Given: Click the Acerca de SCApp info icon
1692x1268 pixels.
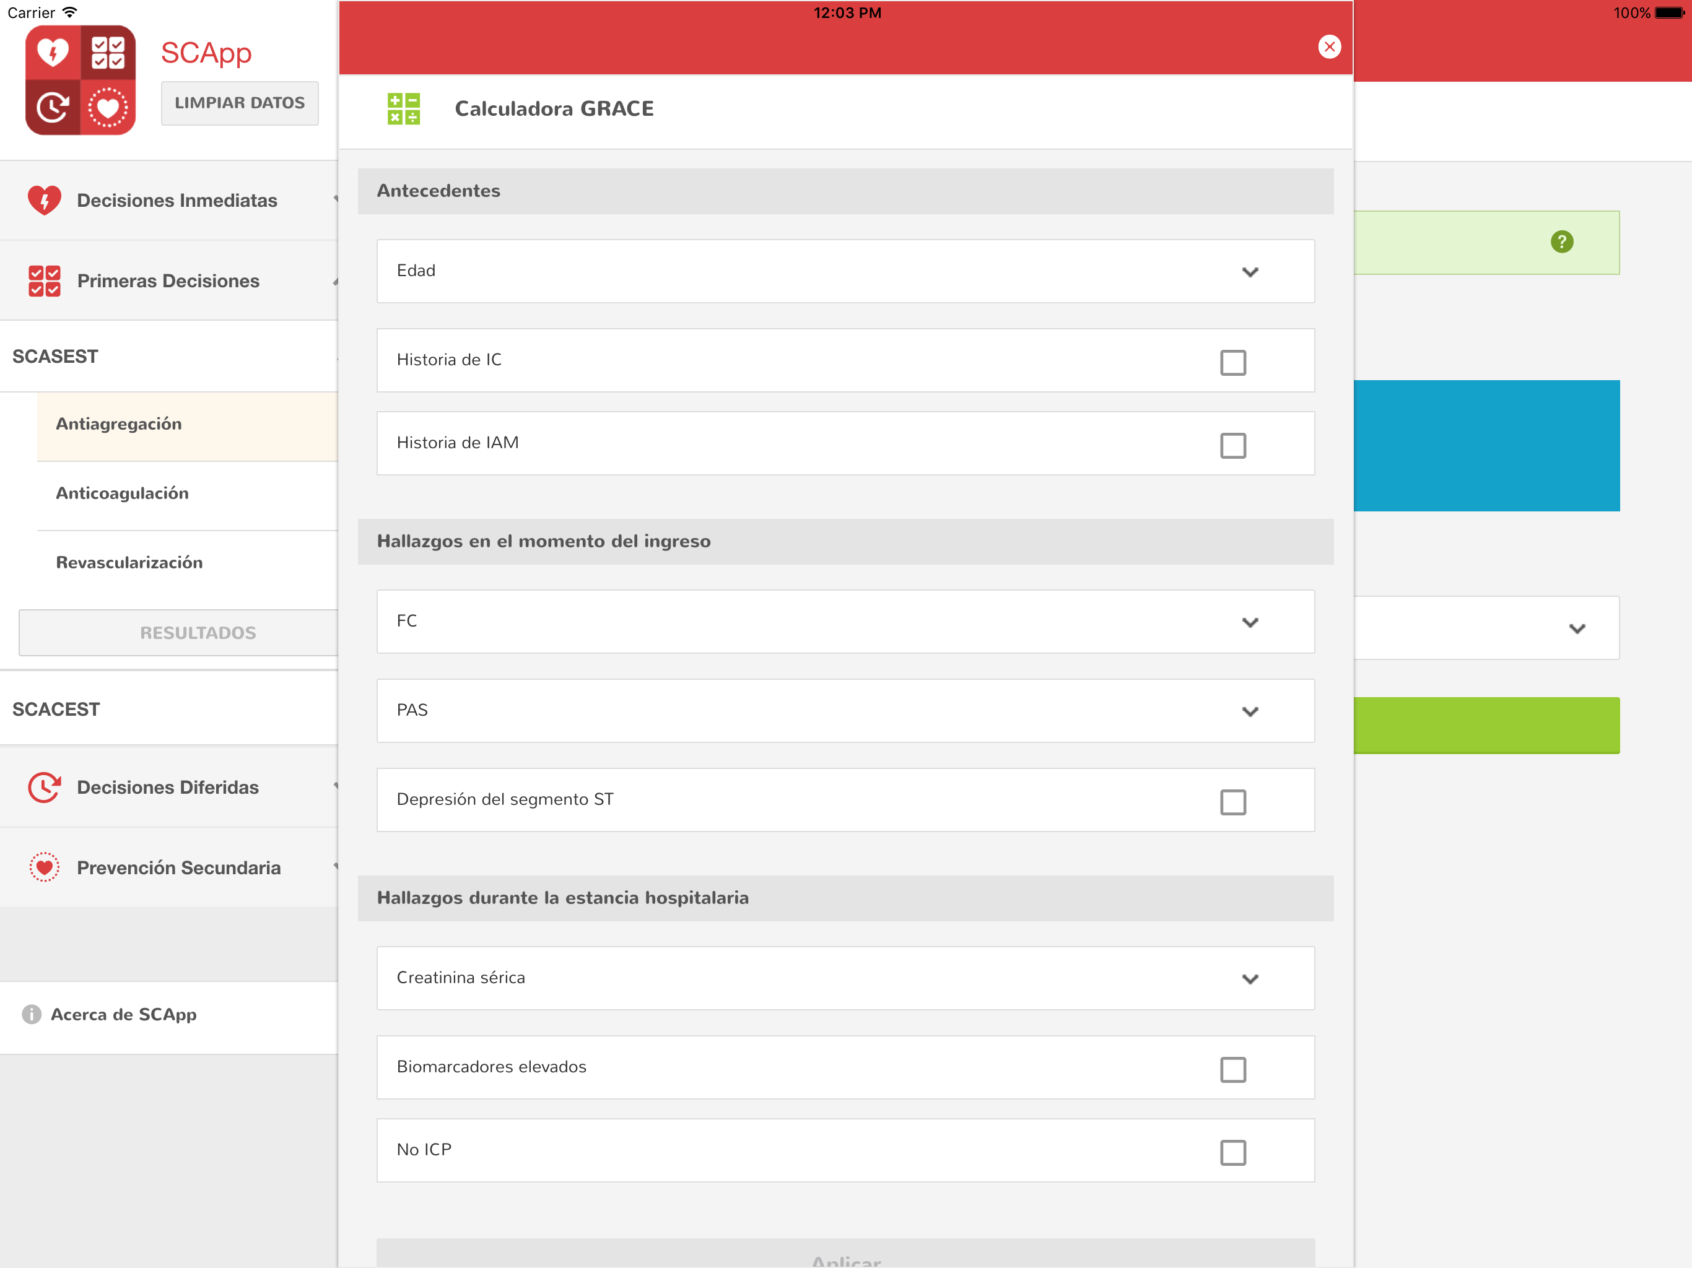Looking at the screenshot, I should coord(32,1014).
